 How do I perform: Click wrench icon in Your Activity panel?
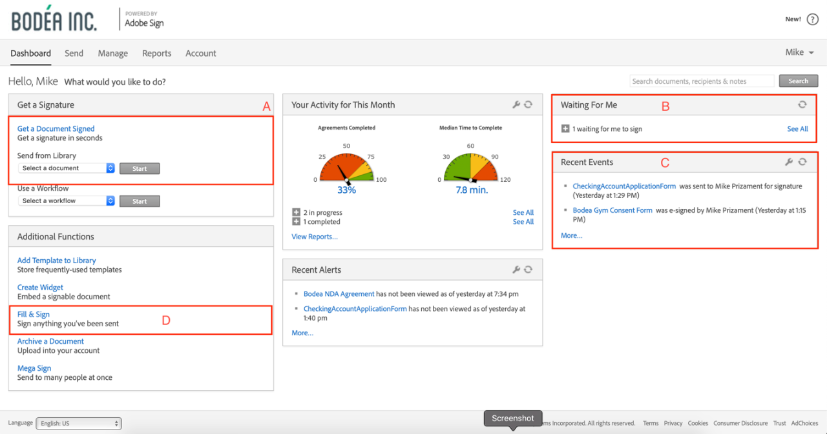(x=516, y=104)
